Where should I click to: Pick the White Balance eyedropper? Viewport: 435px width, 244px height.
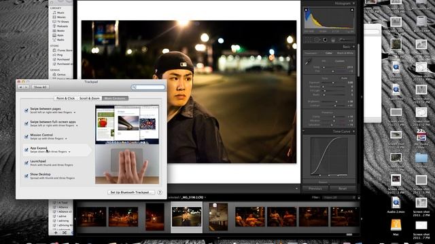coord(309,62)
